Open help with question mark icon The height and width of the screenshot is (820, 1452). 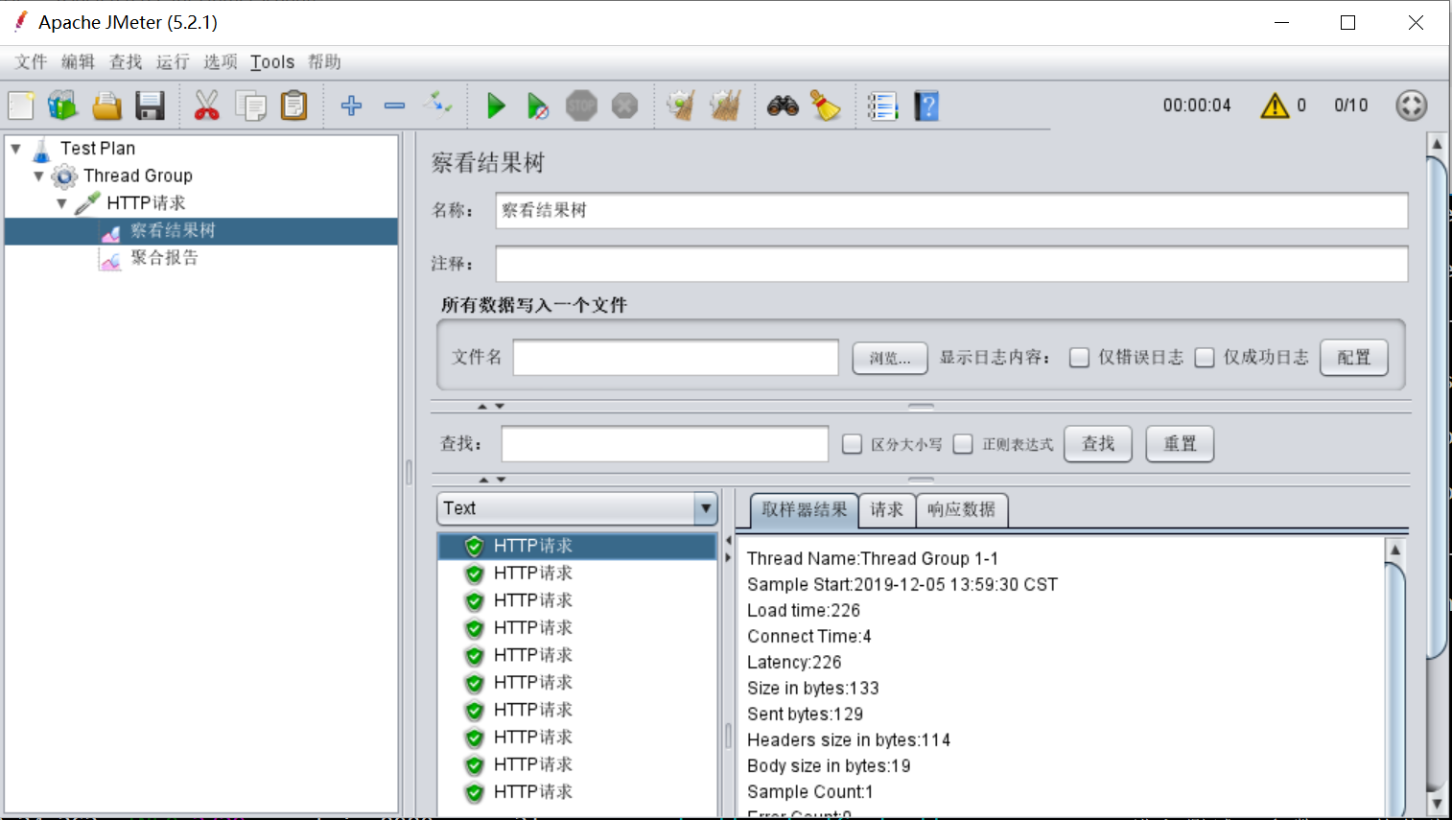click(926, 105)
